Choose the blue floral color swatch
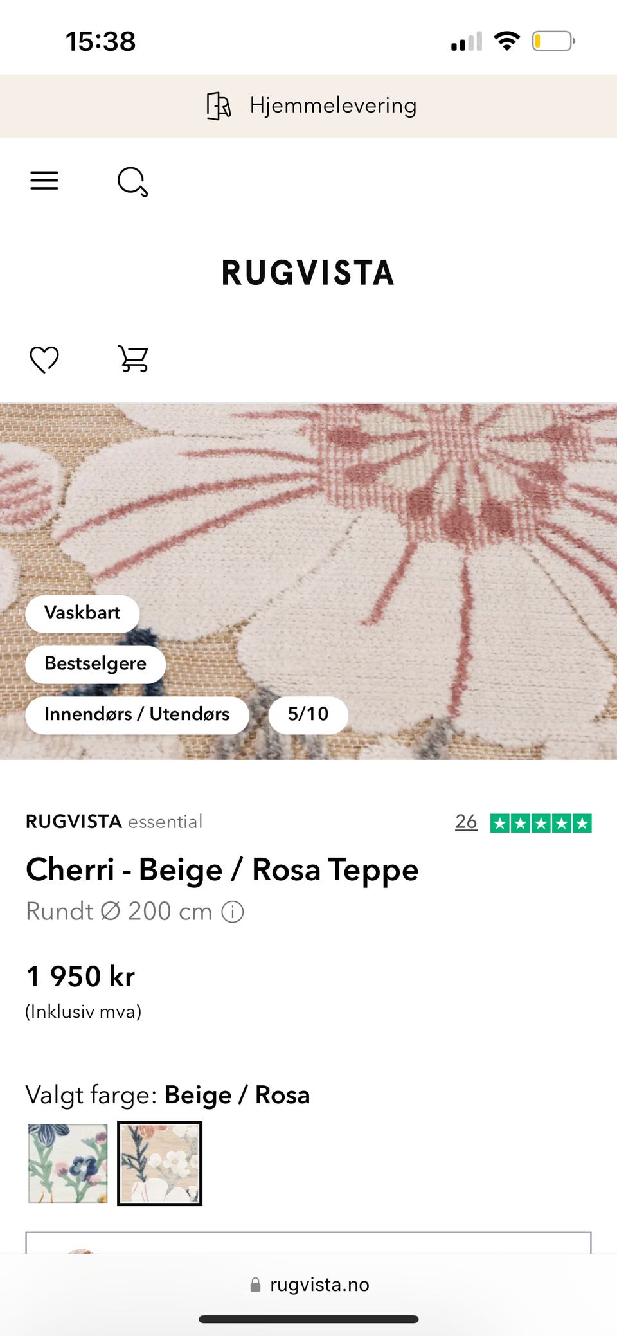The image size is (617, 1336). click(x=68, y=1163)
